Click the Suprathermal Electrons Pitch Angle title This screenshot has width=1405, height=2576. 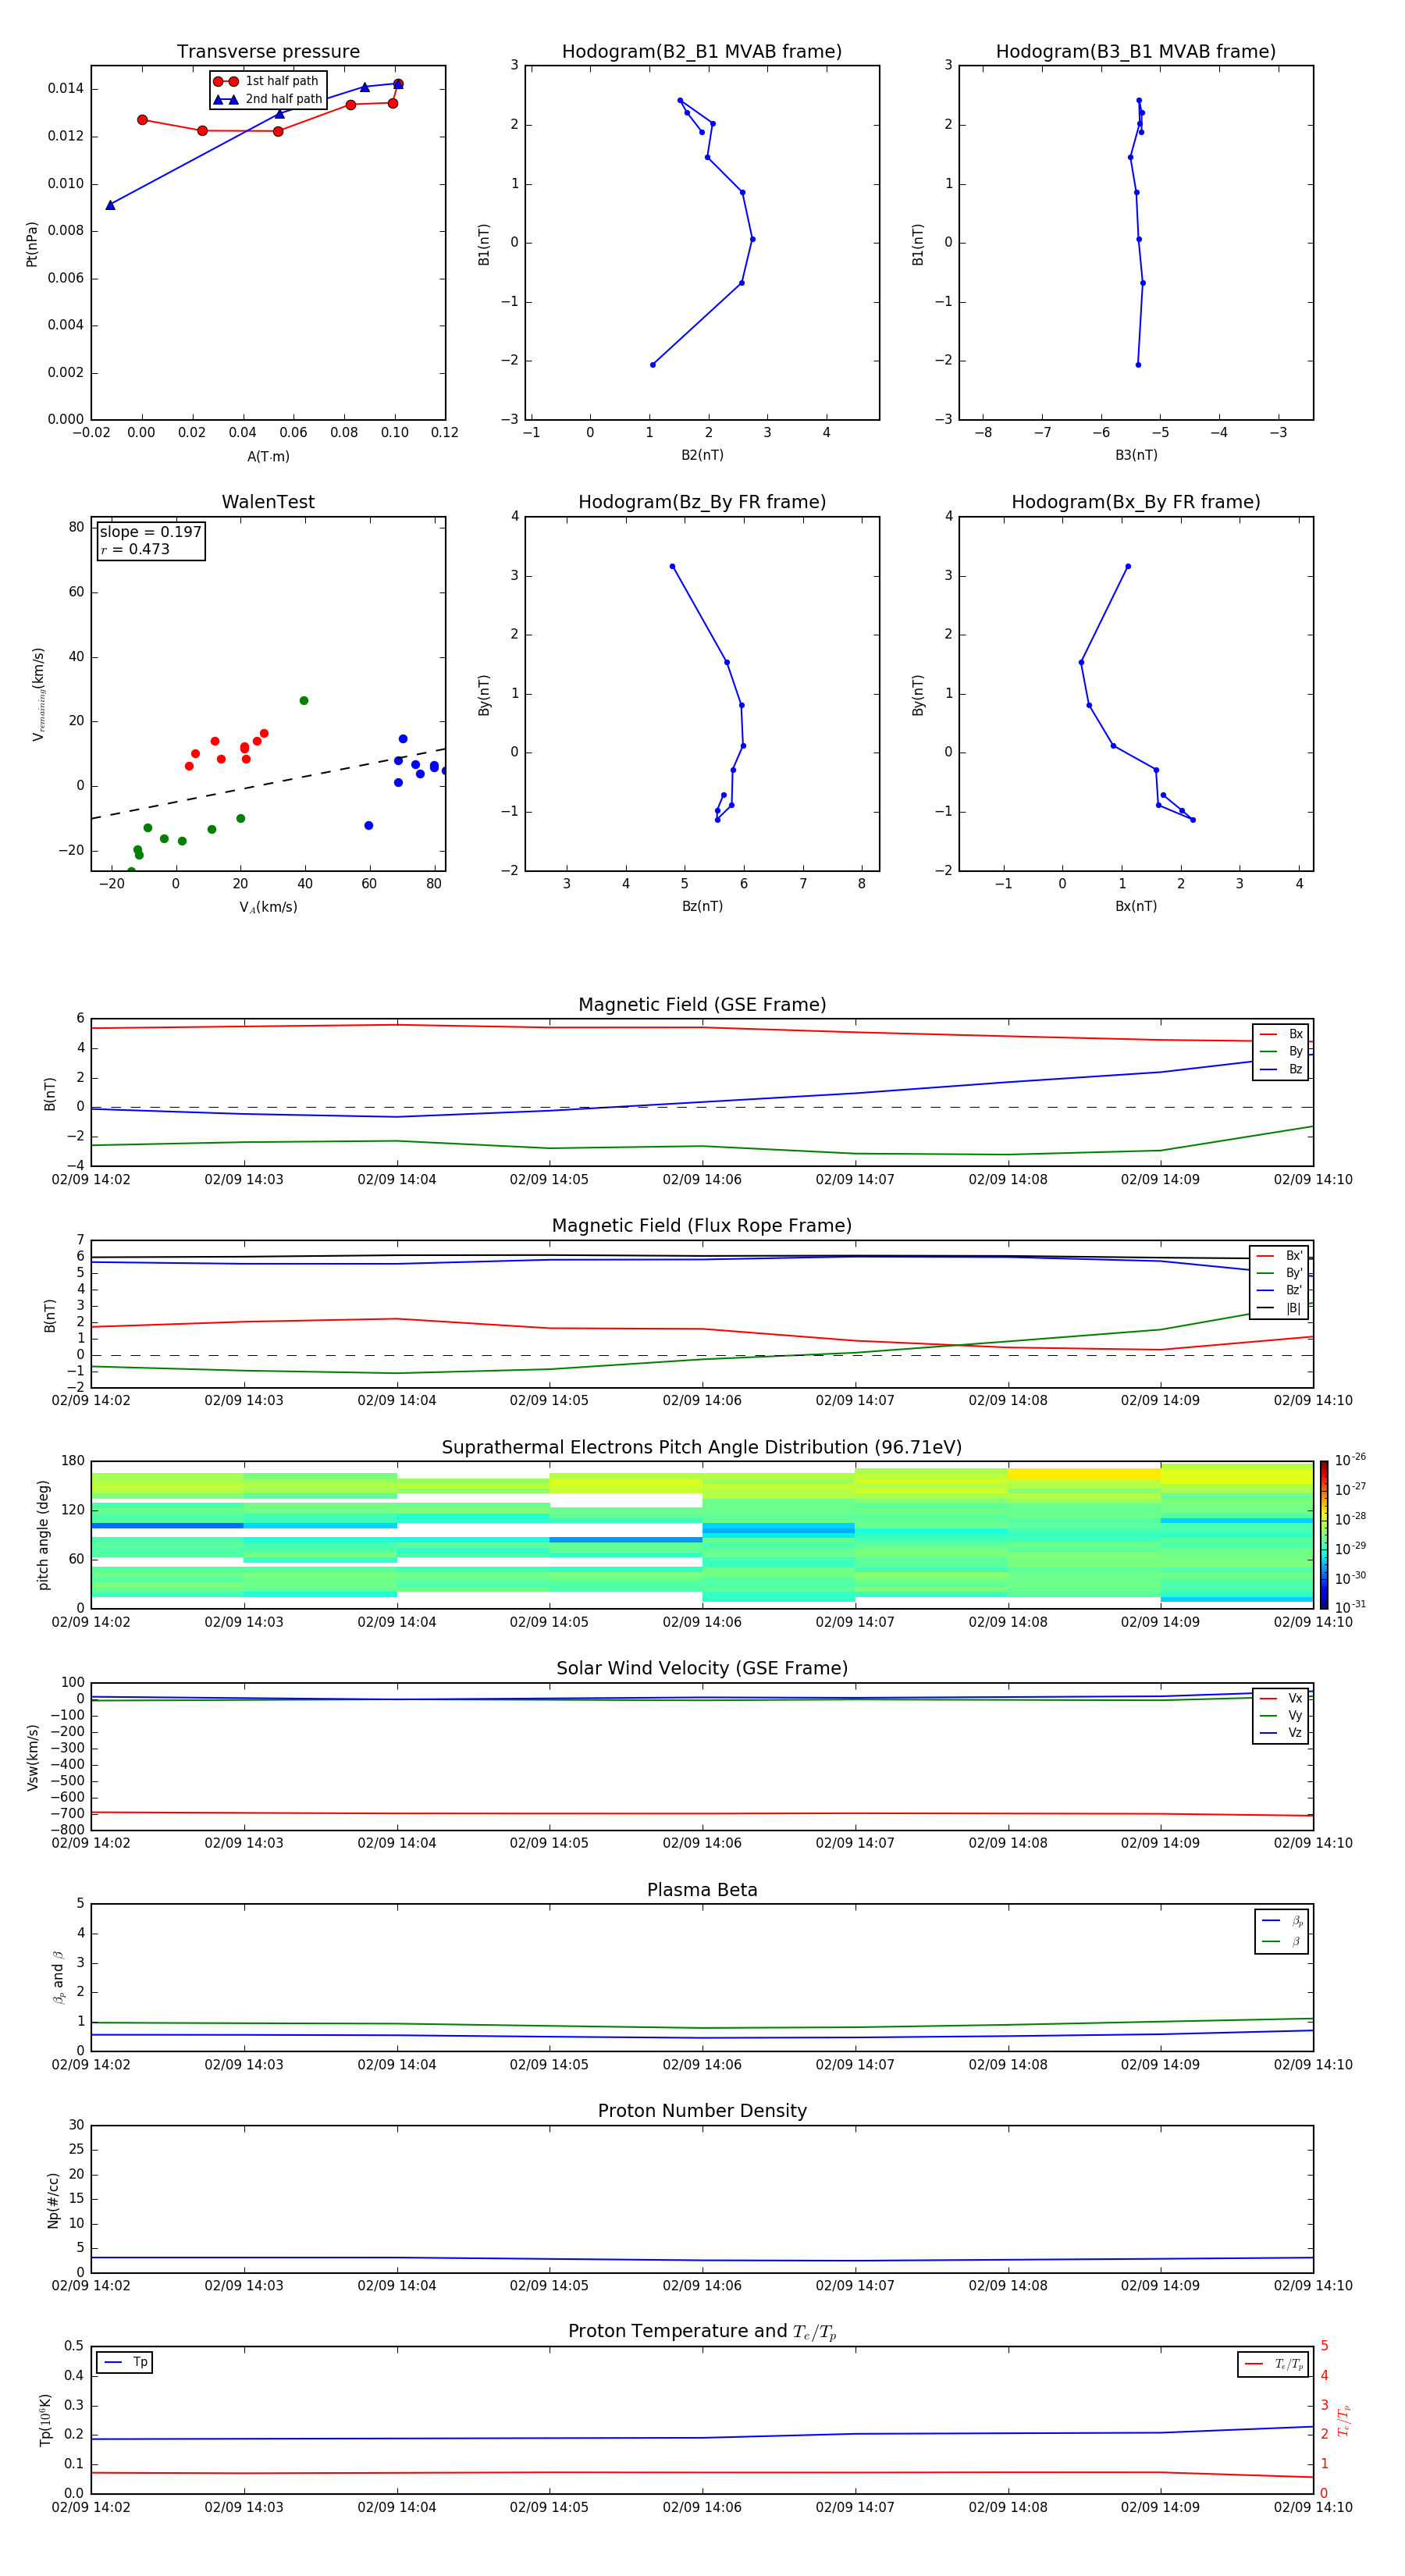click(x=702, y=1447)
